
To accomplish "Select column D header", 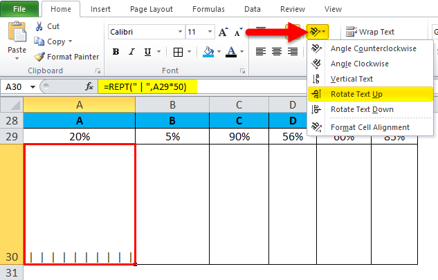I will (293, 104).
